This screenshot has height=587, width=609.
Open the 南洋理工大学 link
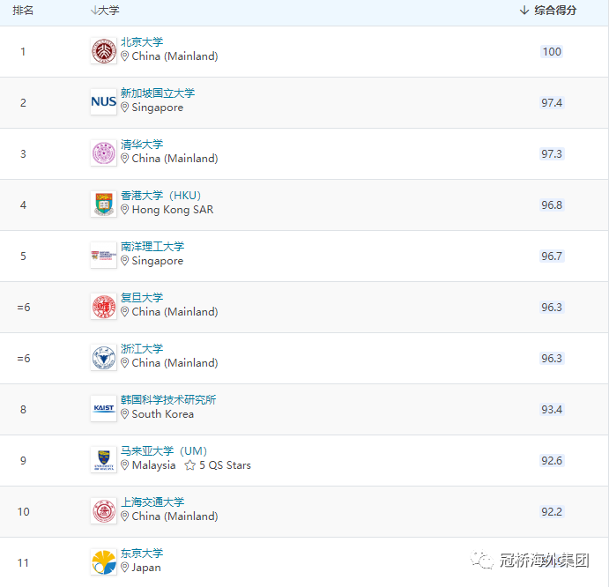point(152,247)
